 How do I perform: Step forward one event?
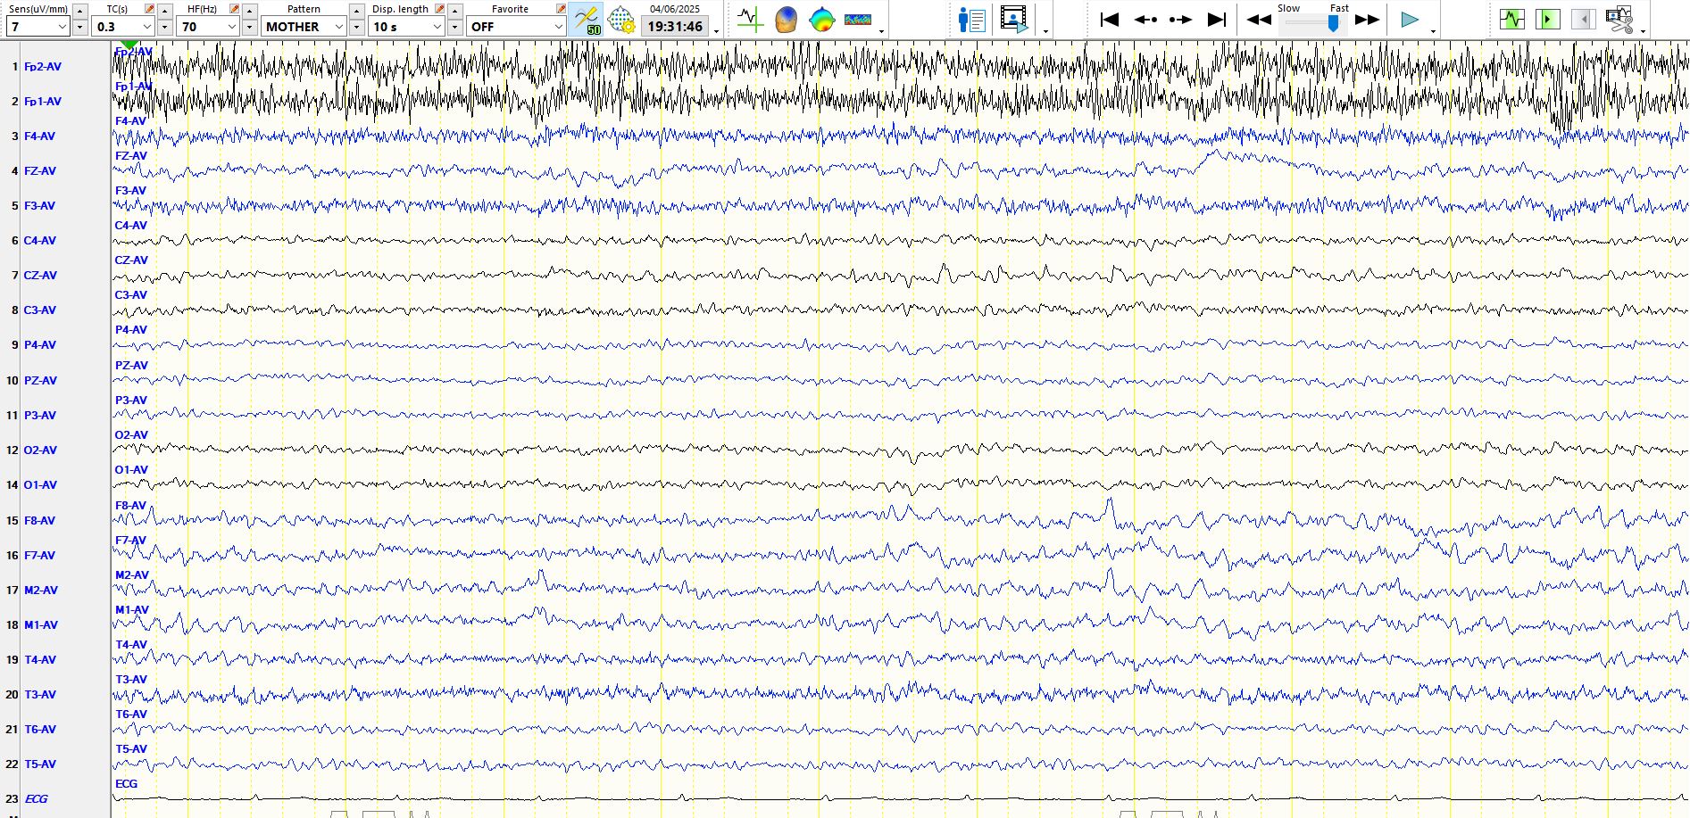tap(1180, 20)
